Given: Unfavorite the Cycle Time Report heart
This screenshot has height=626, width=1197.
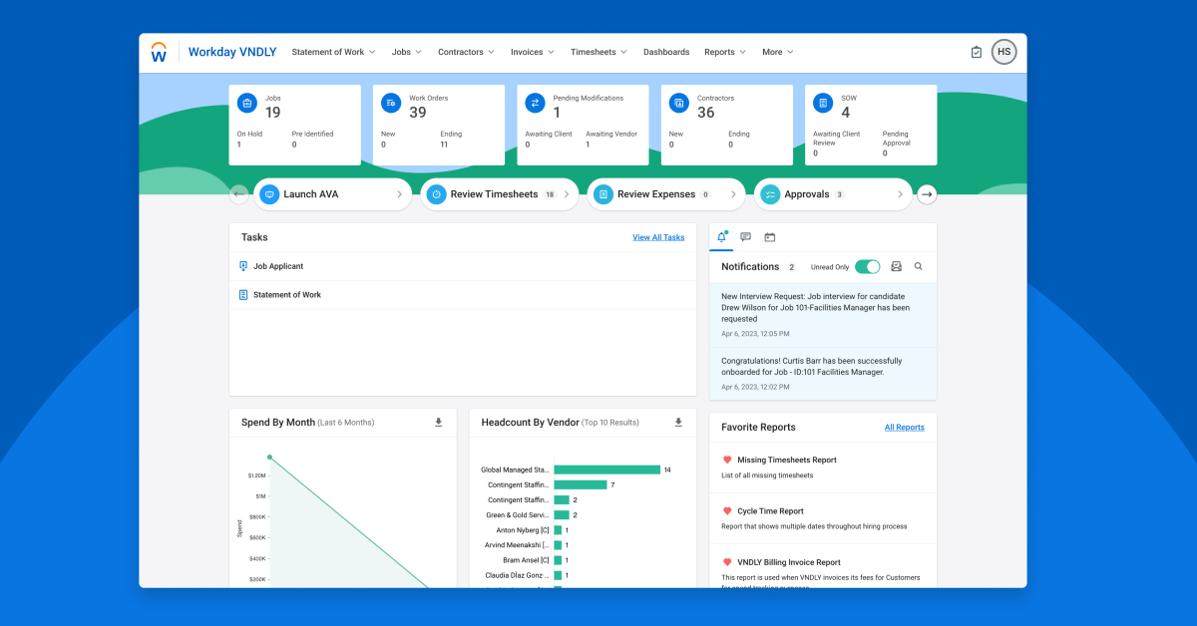Looking at the screenshot, I should (727, 511).
